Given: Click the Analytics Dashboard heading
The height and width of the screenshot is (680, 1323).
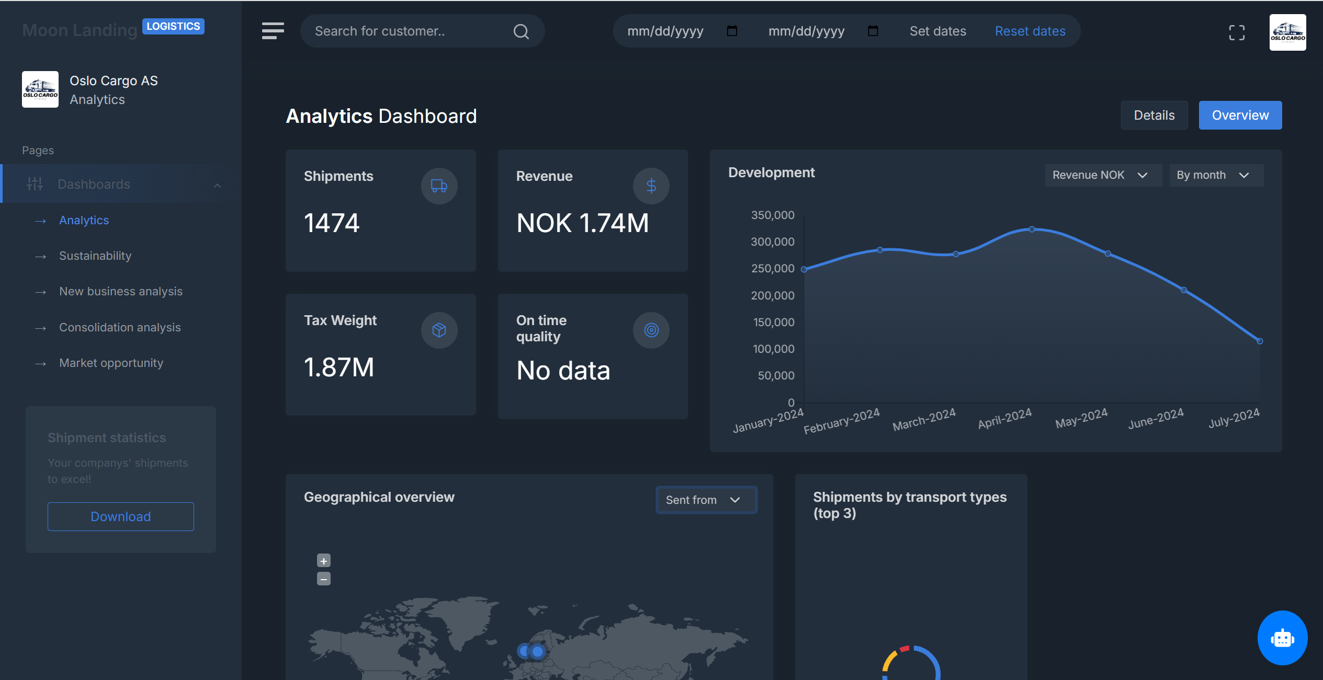Looking at the screenshot, I should point(381,116).
